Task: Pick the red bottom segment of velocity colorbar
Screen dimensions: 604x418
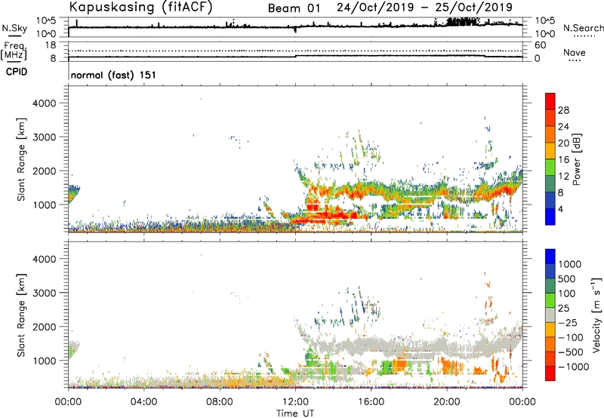Action: tap(550, 373)
